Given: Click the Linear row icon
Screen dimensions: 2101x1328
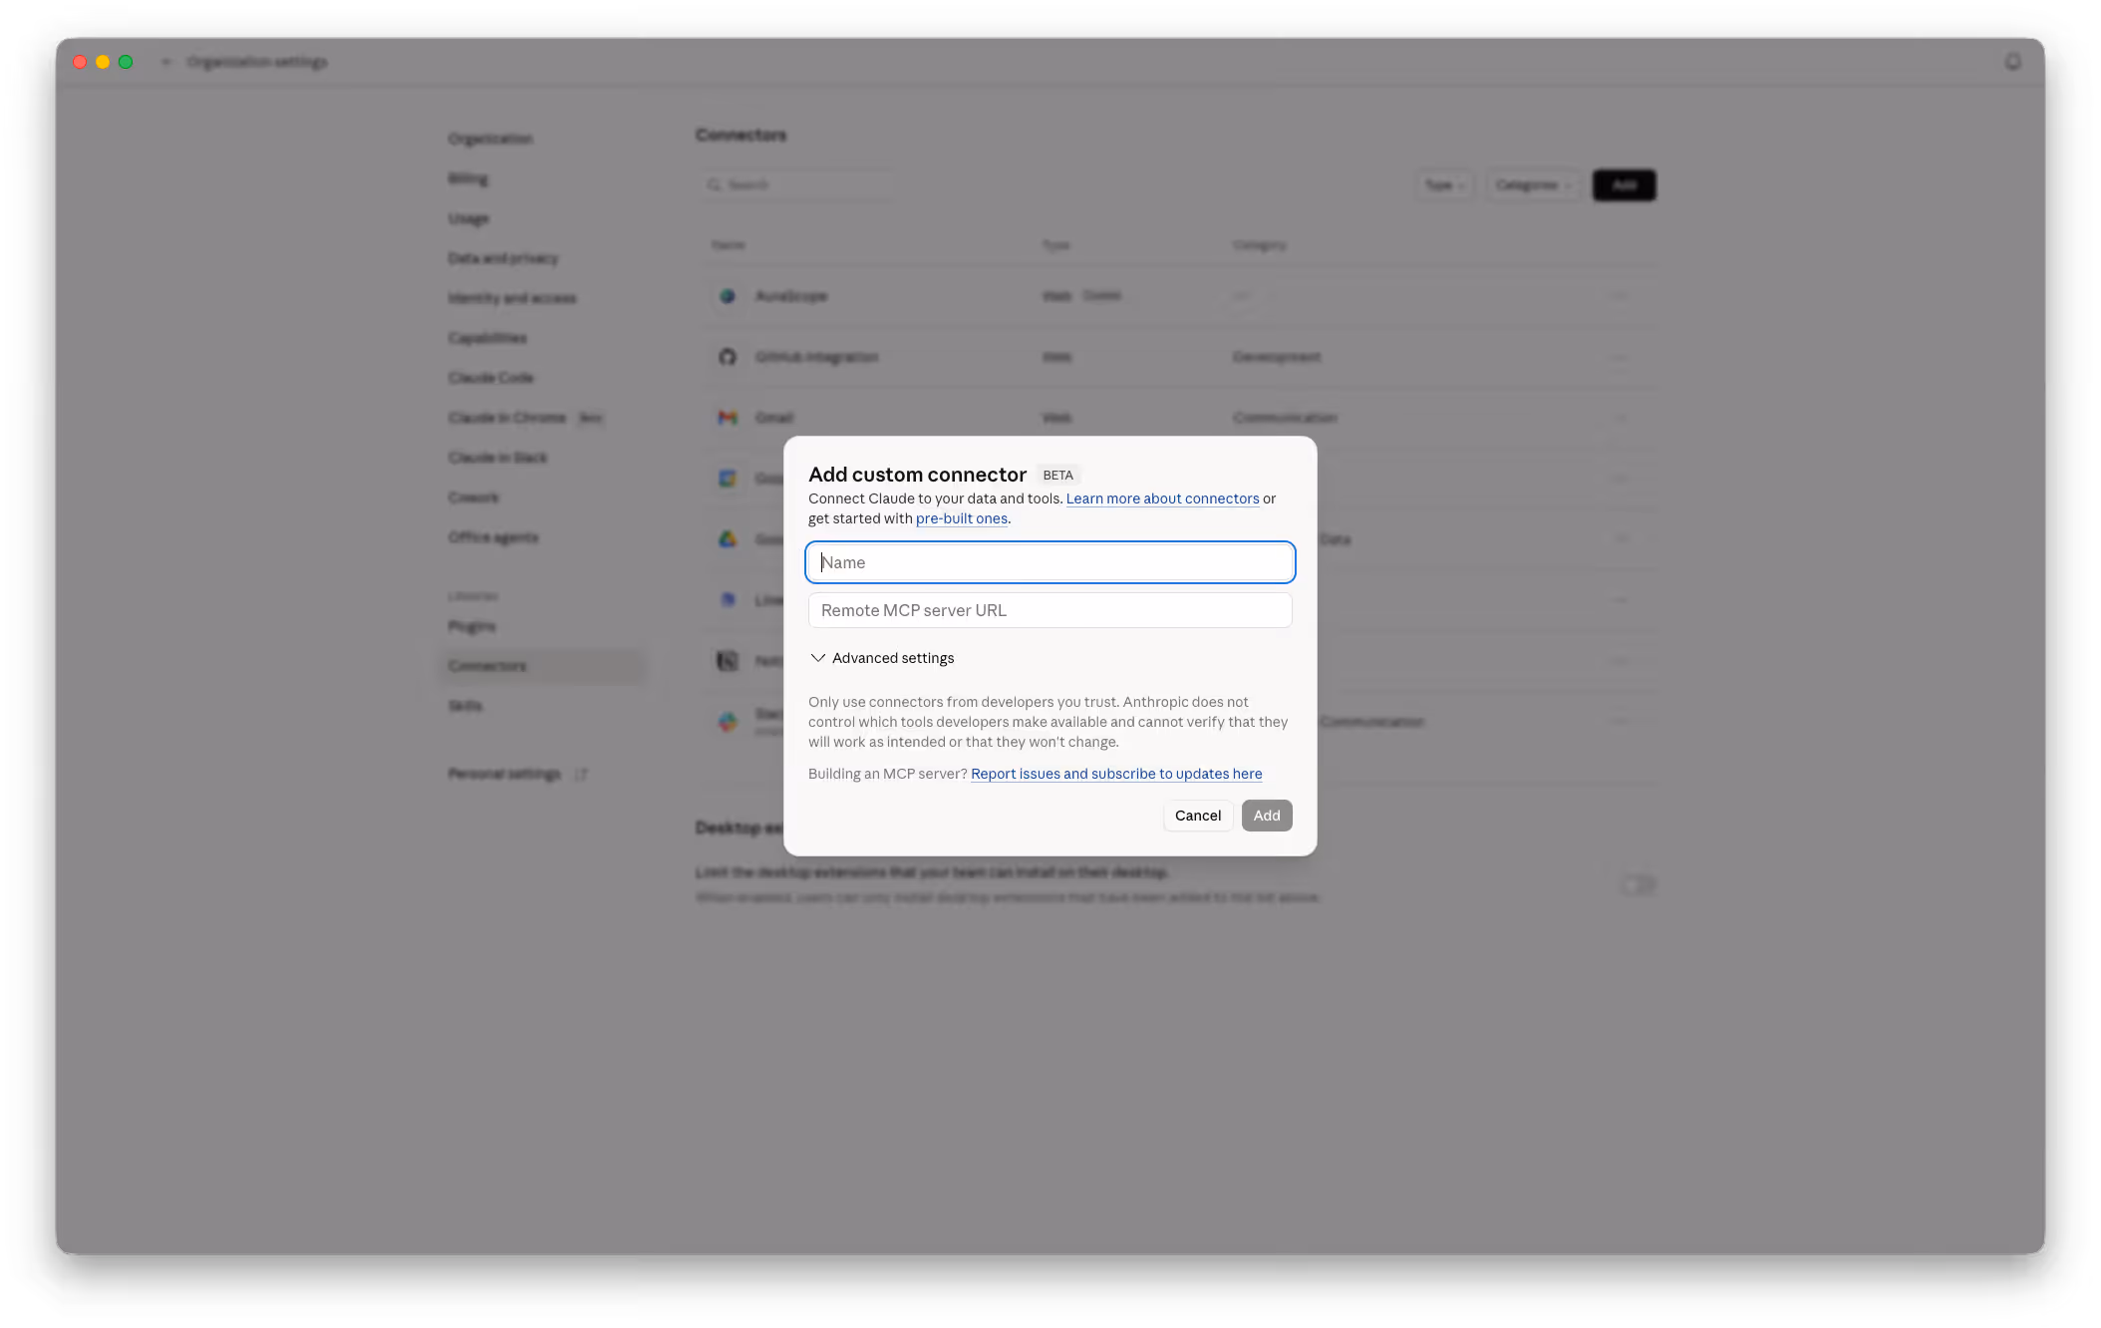Looking at the screenshot, I should point(728,600).
